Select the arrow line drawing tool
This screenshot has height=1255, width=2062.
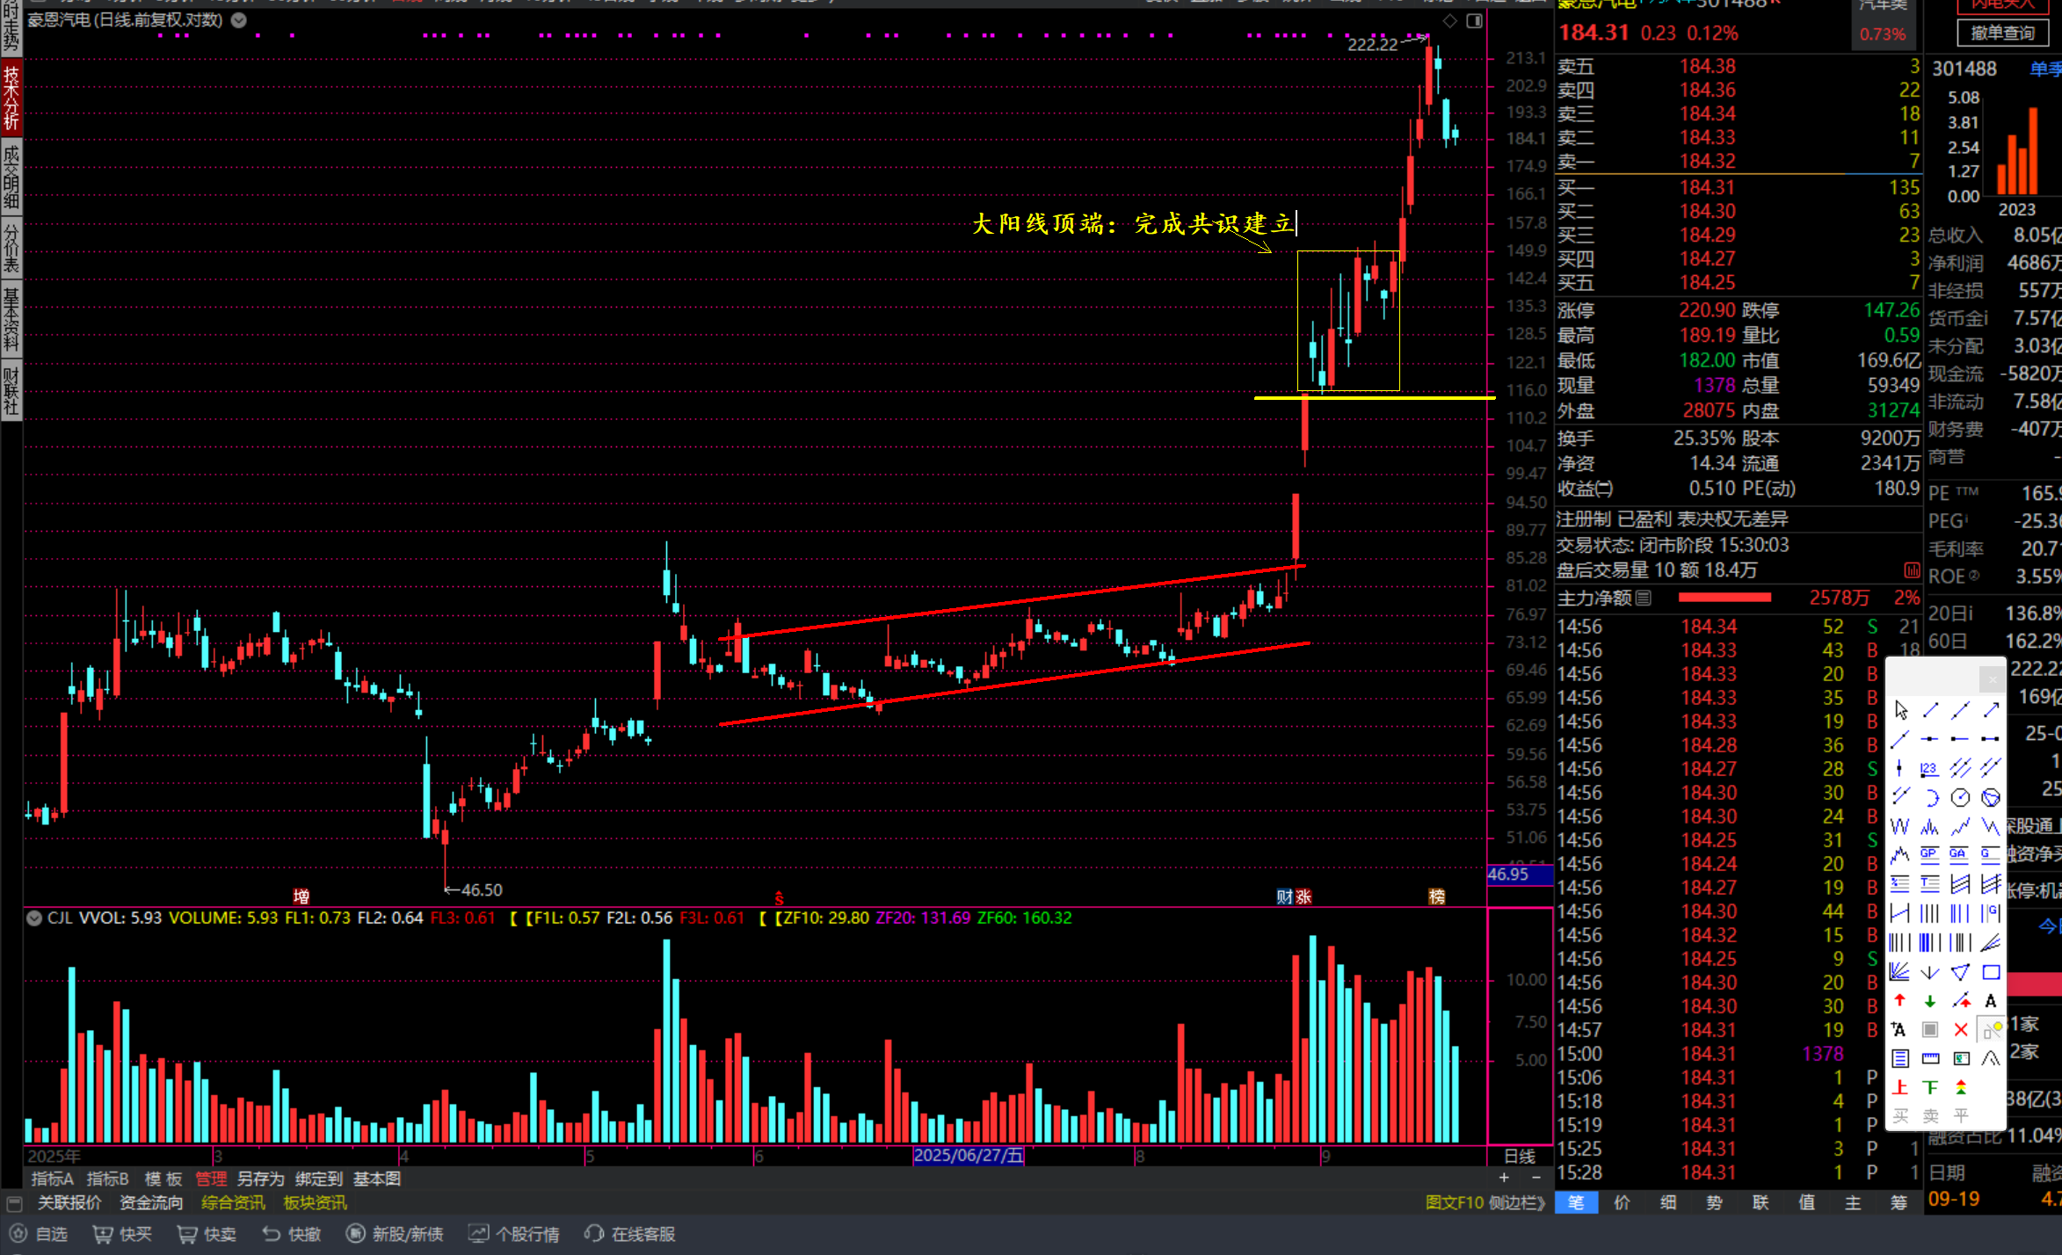pos(1991,710)
